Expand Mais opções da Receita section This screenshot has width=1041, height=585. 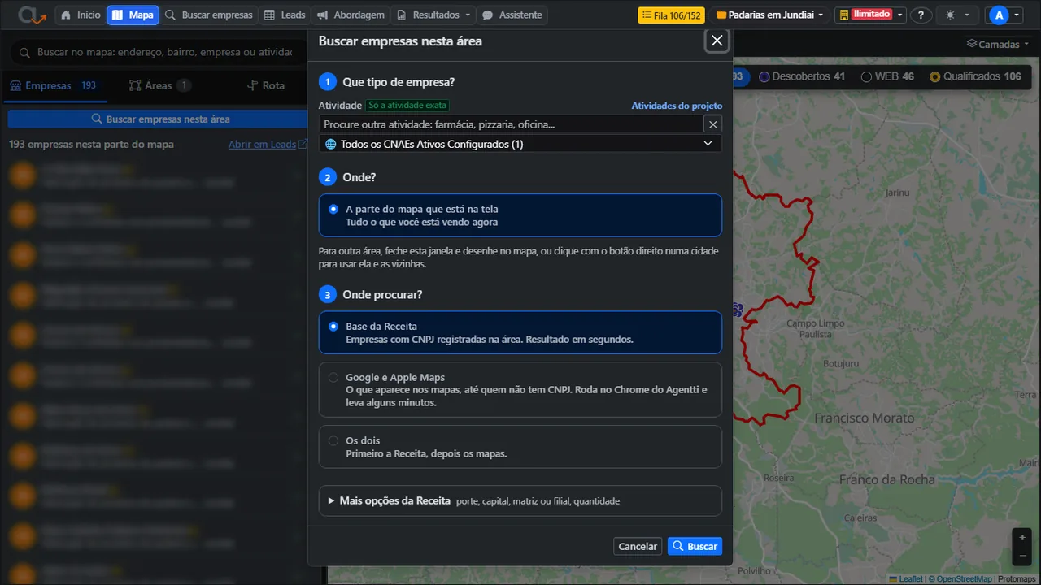pos(520,501)
